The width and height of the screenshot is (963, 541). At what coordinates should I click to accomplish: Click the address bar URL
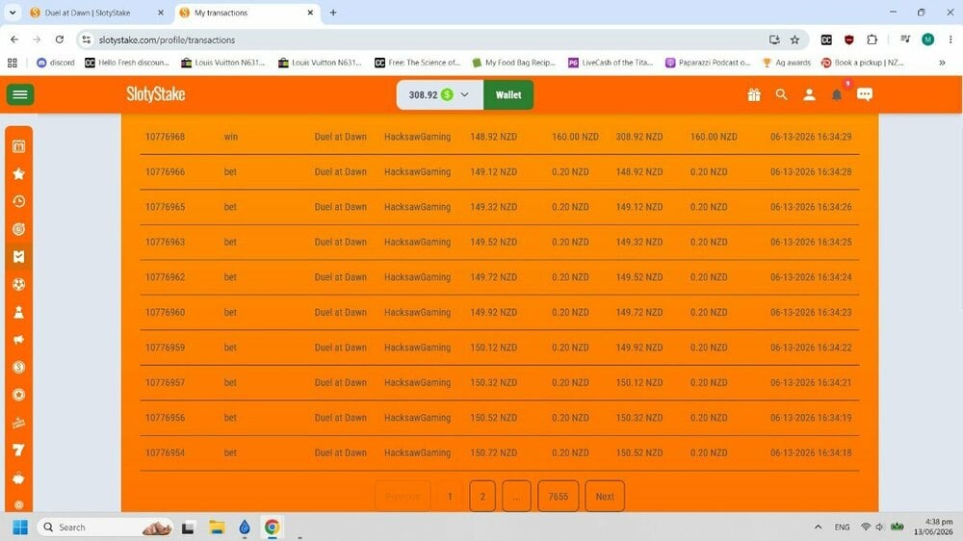[x=167, y=39]
